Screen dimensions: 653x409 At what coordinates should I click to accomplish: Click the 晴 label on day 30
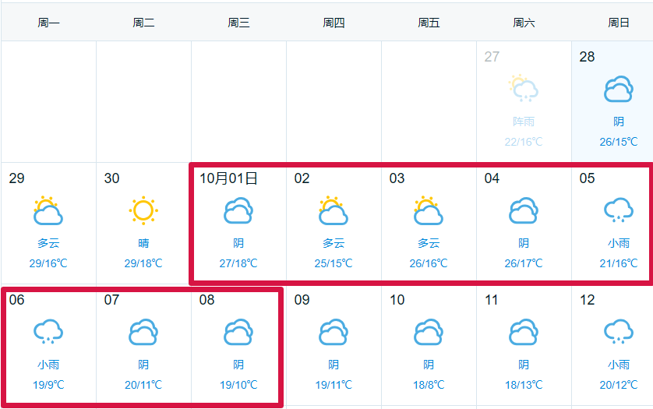click(143, 243)
